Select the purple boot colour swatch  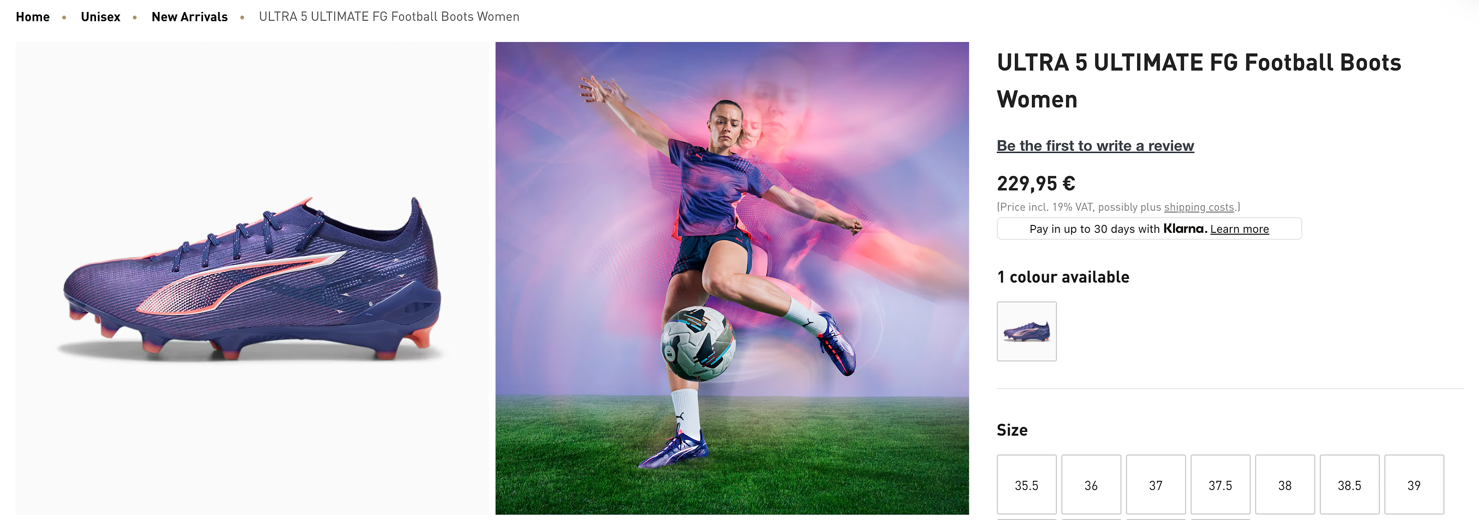click(1027, 331)
